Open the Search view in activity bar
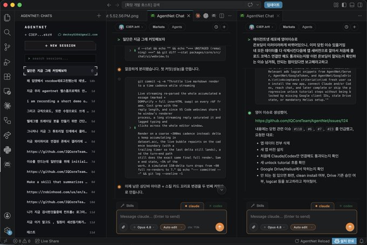The height and width of the screenshot is (245, 367). coord(7,32)
